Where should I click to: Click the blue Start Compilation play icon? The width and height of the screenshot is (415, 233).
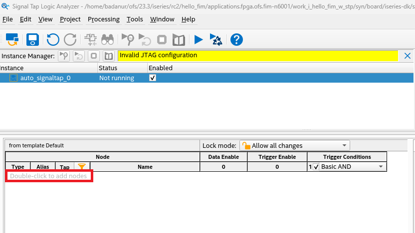(x=199, y=39)
